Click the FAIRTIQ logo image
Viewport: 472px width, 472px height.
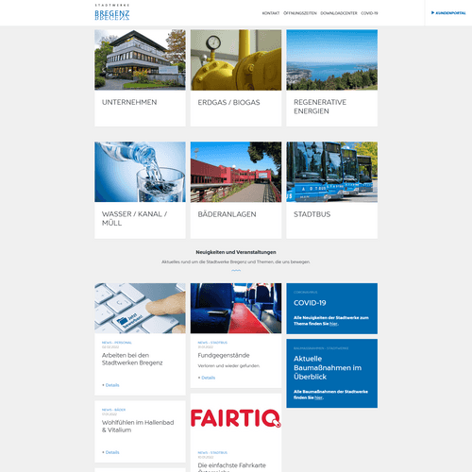coord(236,418)
